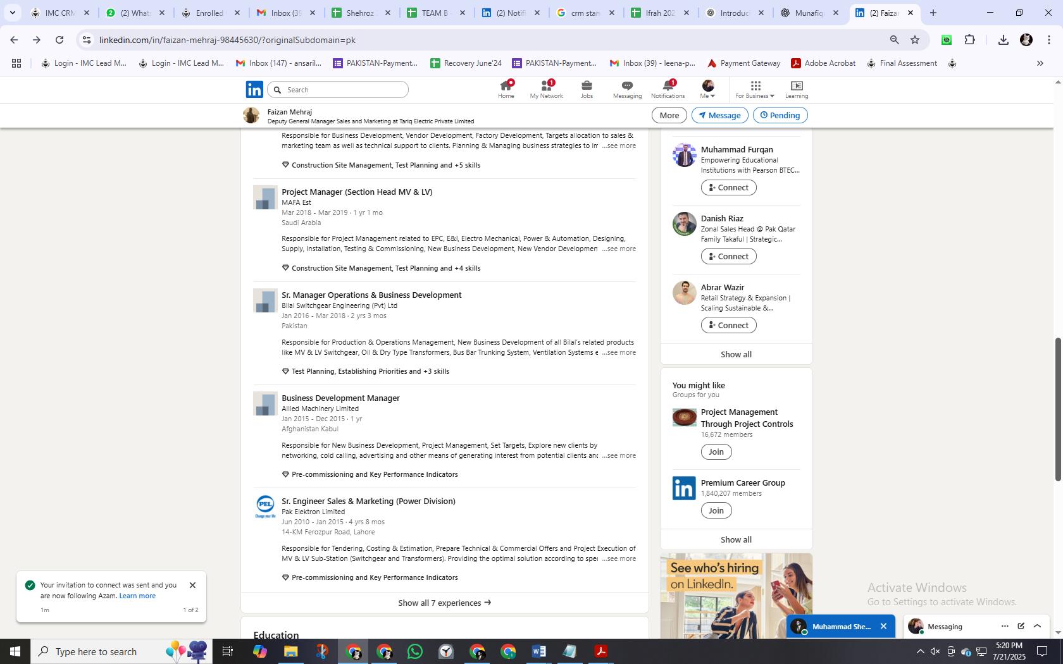Open browser Downloads icon

click(1003, 40)
